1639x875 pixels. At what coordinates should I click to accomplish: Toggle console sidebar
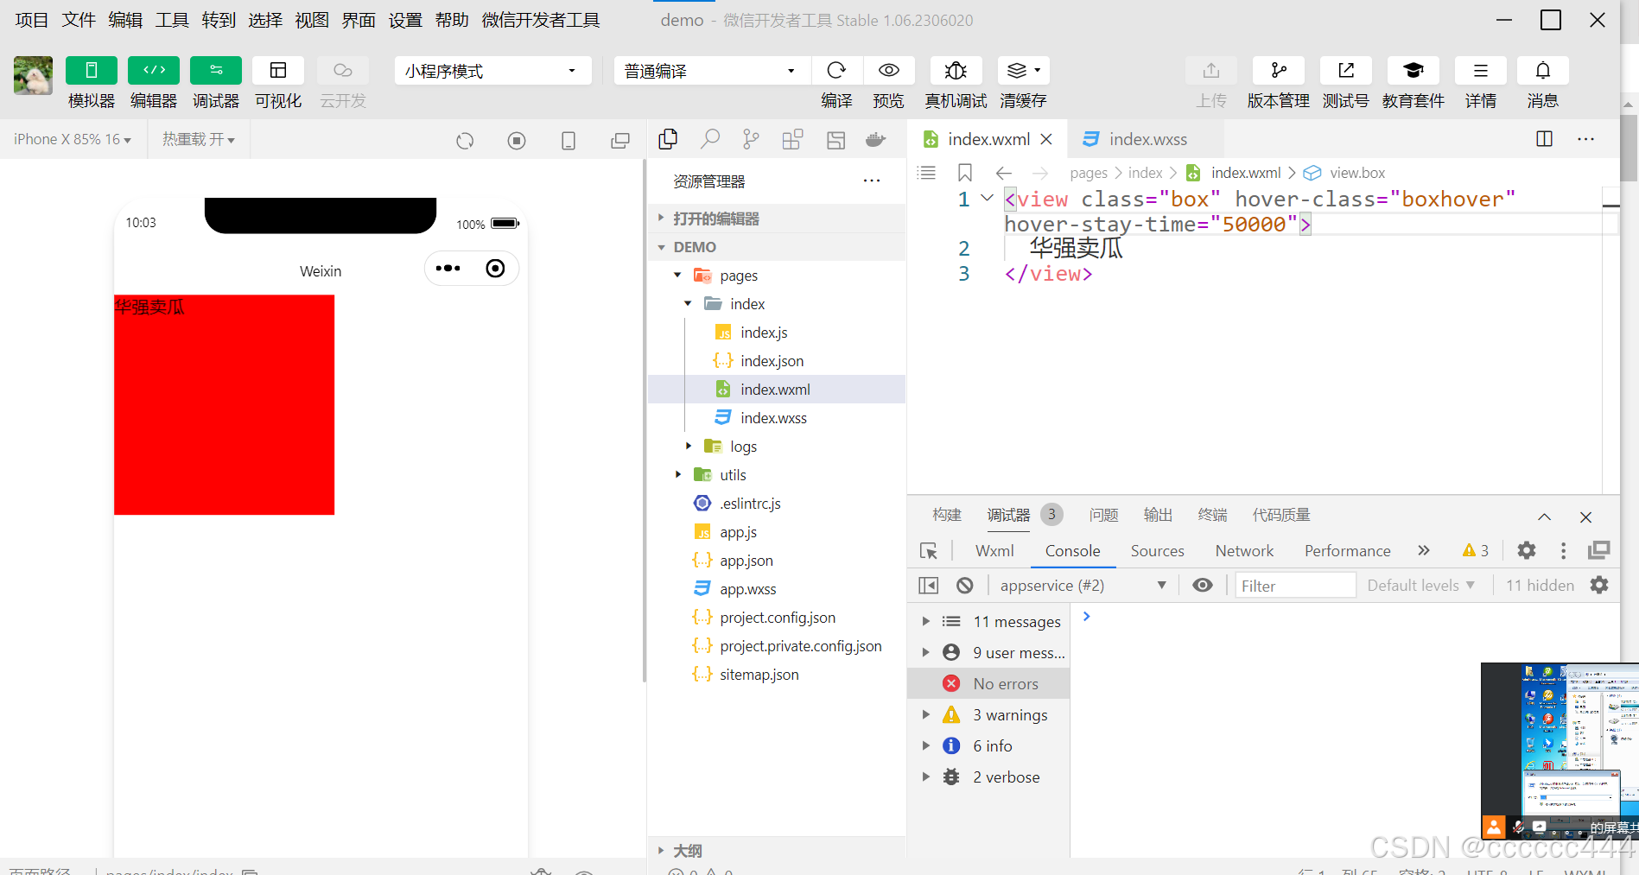click(x=929, y=586)
